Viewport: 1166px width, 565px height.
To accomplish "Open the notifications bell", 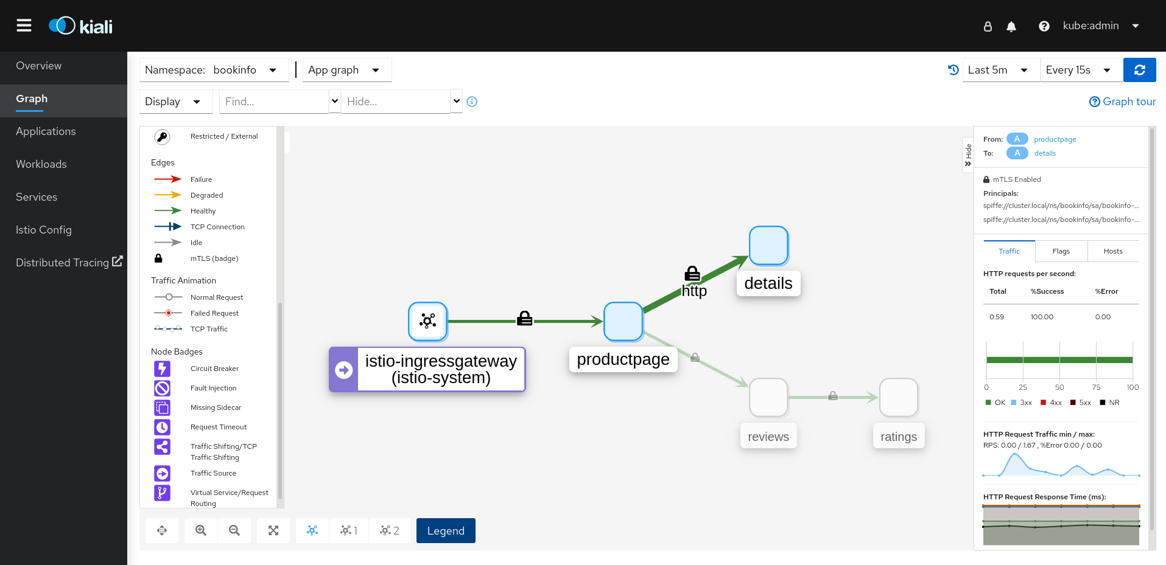I will (1011, 26).
